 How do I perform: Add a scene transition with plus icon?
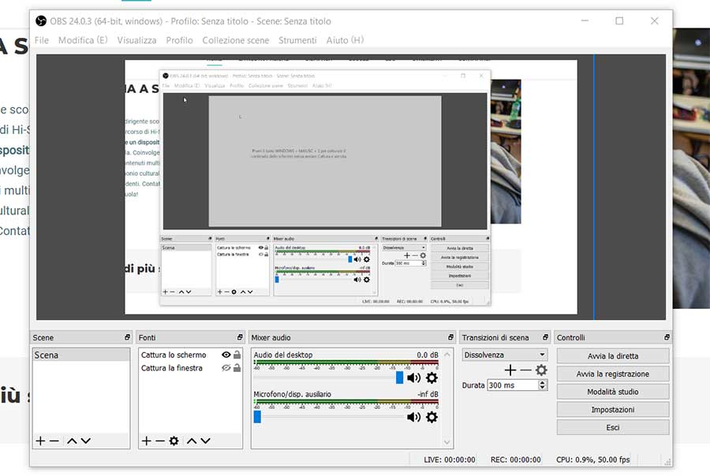click(510, 370)
